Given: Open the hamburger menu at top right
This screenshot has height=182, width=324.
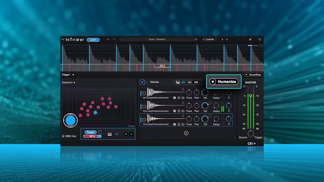Looking at the screenshot, I should [x=260, y=39].
